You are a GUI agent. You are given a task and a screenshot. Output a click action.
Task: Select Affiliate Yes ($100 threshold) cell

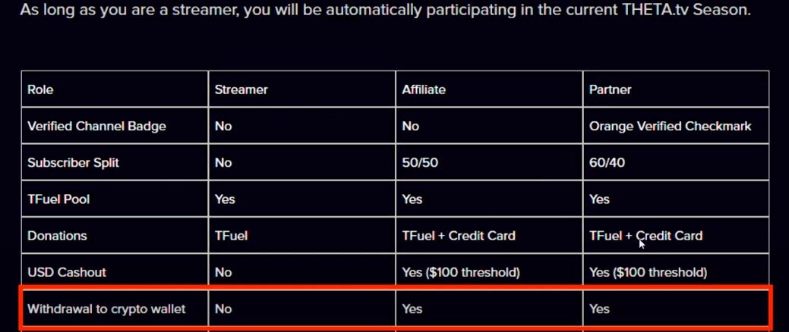point(489,271)
